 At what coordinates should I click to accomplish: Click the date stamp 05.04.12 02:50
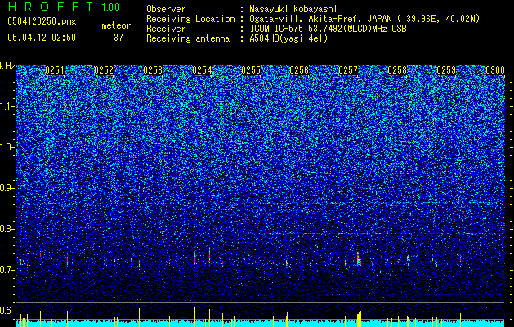tap(42, 38)
